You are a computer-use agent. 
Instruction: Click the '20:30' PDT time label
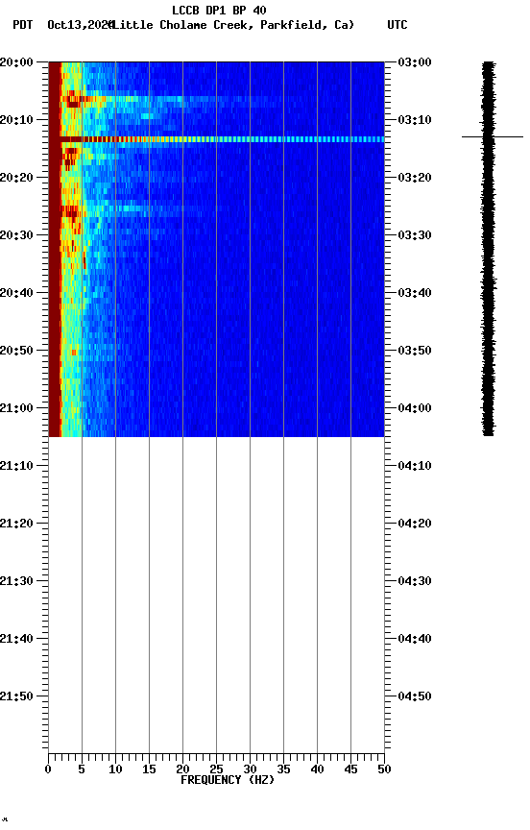(x=16, y=235)
